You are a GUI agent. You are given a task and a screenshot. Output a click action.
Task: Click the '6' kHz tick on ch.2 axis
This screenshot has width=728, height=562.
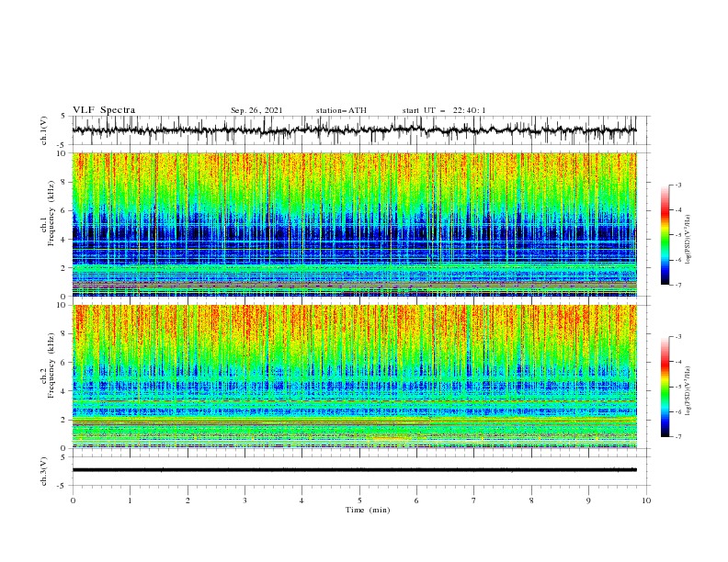(x=65, y=363)
